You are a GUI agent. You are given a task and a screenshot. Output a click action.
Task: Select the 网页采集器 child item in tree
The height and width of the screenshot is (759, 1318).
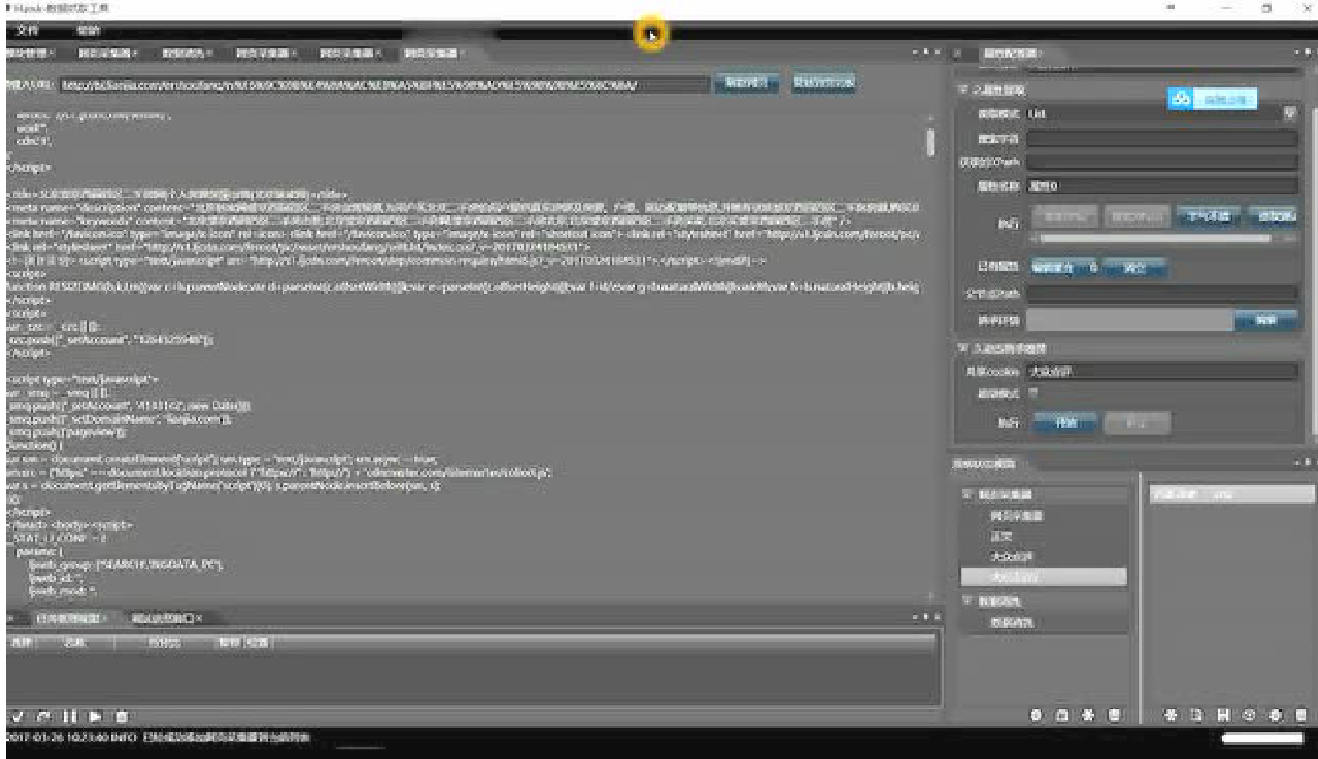click(x=1016, y=516)
